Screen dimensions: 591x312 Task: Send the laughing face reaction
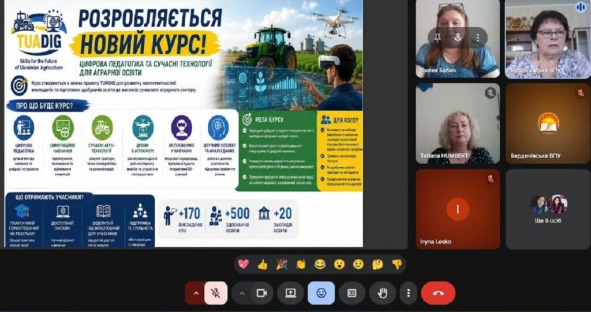pyautogui.click(x=320, y=265)
